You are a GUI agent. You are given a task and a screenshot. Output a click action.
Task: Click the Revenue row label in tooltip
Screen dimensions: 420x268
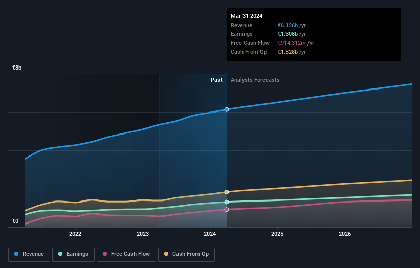241,25
